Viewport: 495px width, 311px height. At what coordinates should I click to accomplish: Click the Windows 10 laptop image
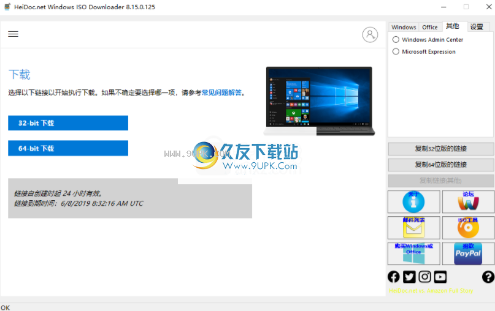pyautogui.click(x=319, y=101)
